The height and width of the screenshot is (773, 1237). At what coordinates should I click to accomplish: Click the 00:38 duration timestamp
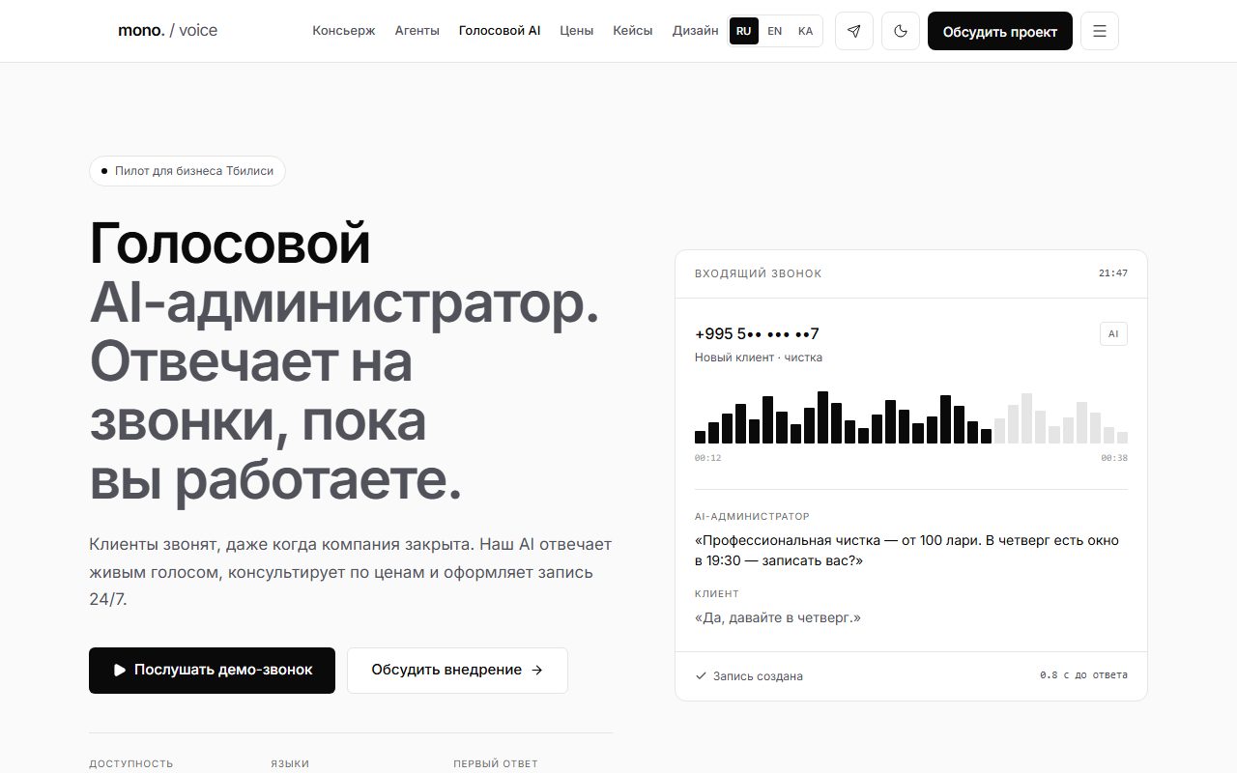pos(1114,458)
